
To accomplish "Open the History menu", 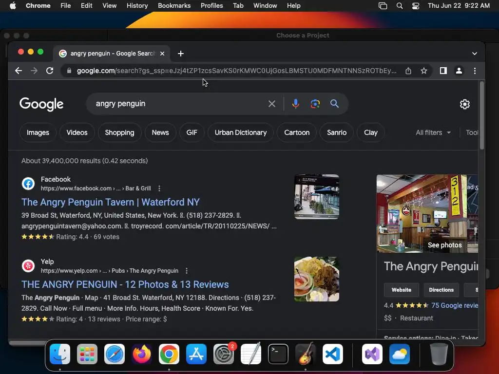I will click(137, 6).
